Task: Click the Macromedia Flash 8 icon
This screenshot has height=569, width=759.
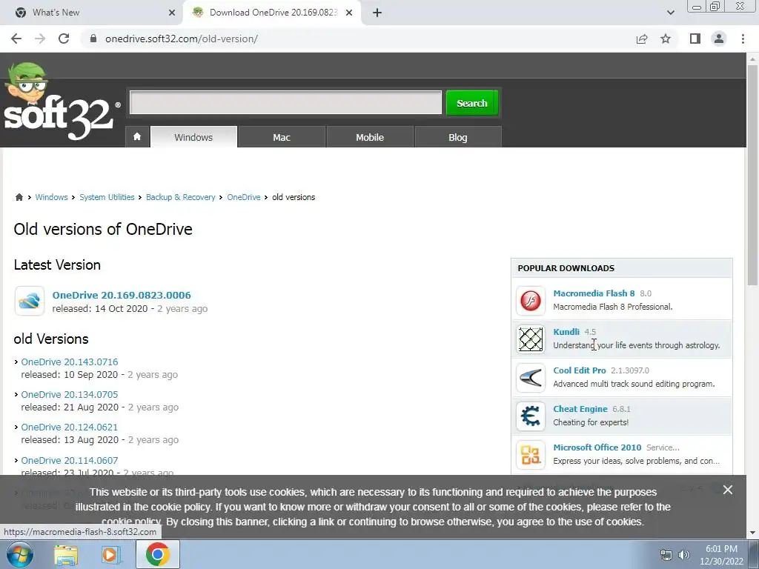Action: click(531, 301)
